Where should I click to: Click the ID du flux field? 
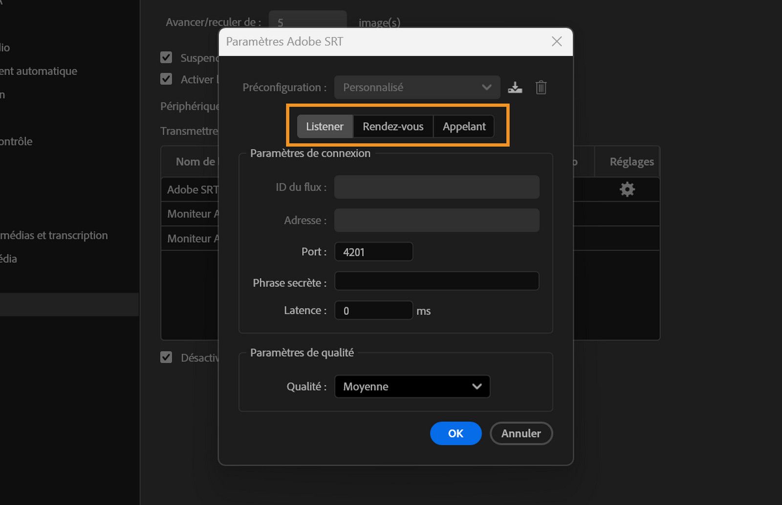[436, 187]
